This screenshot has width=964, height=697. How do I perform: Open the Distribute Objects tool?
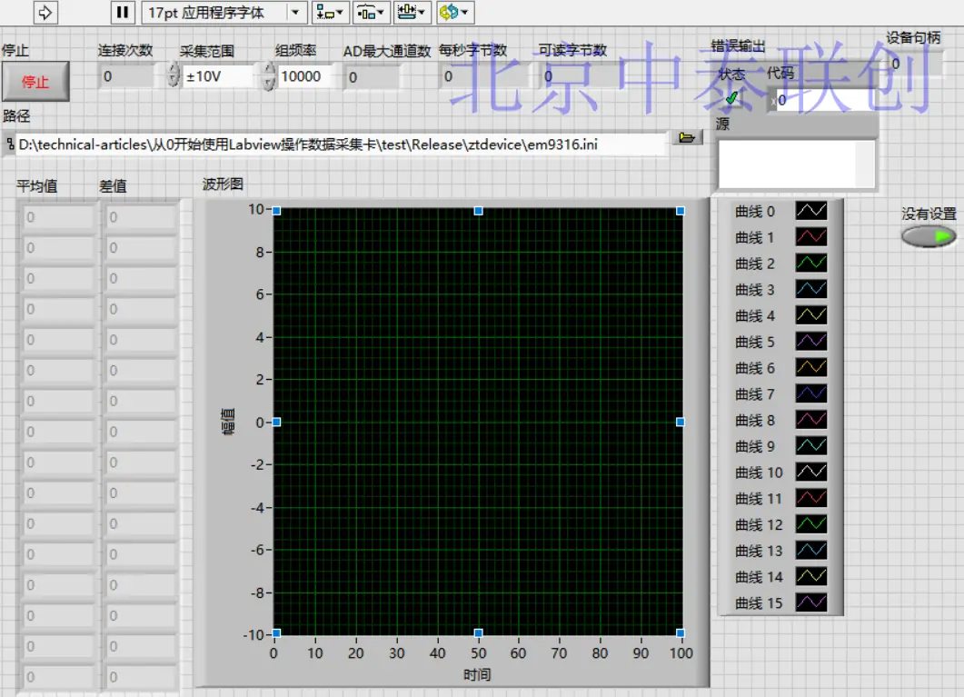(x=370, y=12)
